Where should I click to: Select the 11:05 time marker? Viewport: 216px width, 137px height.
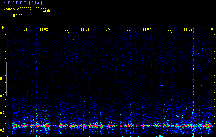click(105, 29)
